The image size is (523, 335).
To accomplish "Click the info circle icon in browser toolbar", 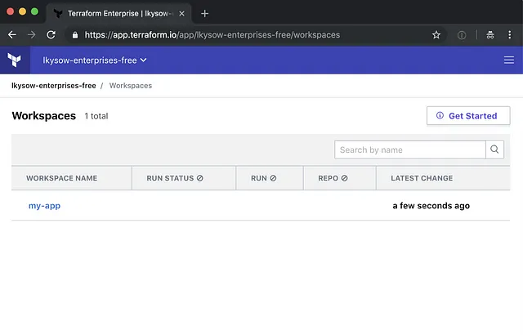I will pos(462,35).
